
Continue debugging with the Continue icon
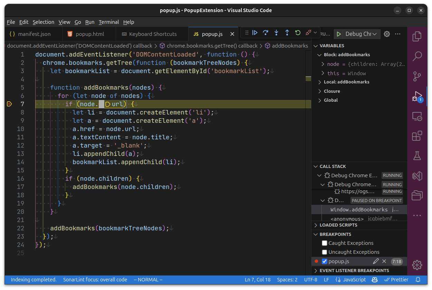pos(255,33)
